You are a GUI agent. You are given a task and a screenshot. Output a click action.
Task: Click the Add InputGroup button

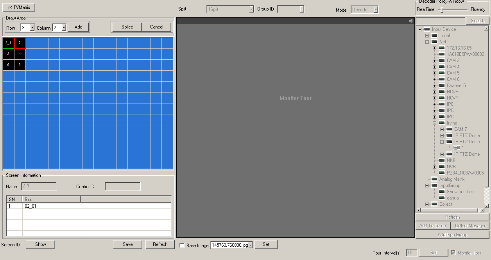[x=452, y=235]
